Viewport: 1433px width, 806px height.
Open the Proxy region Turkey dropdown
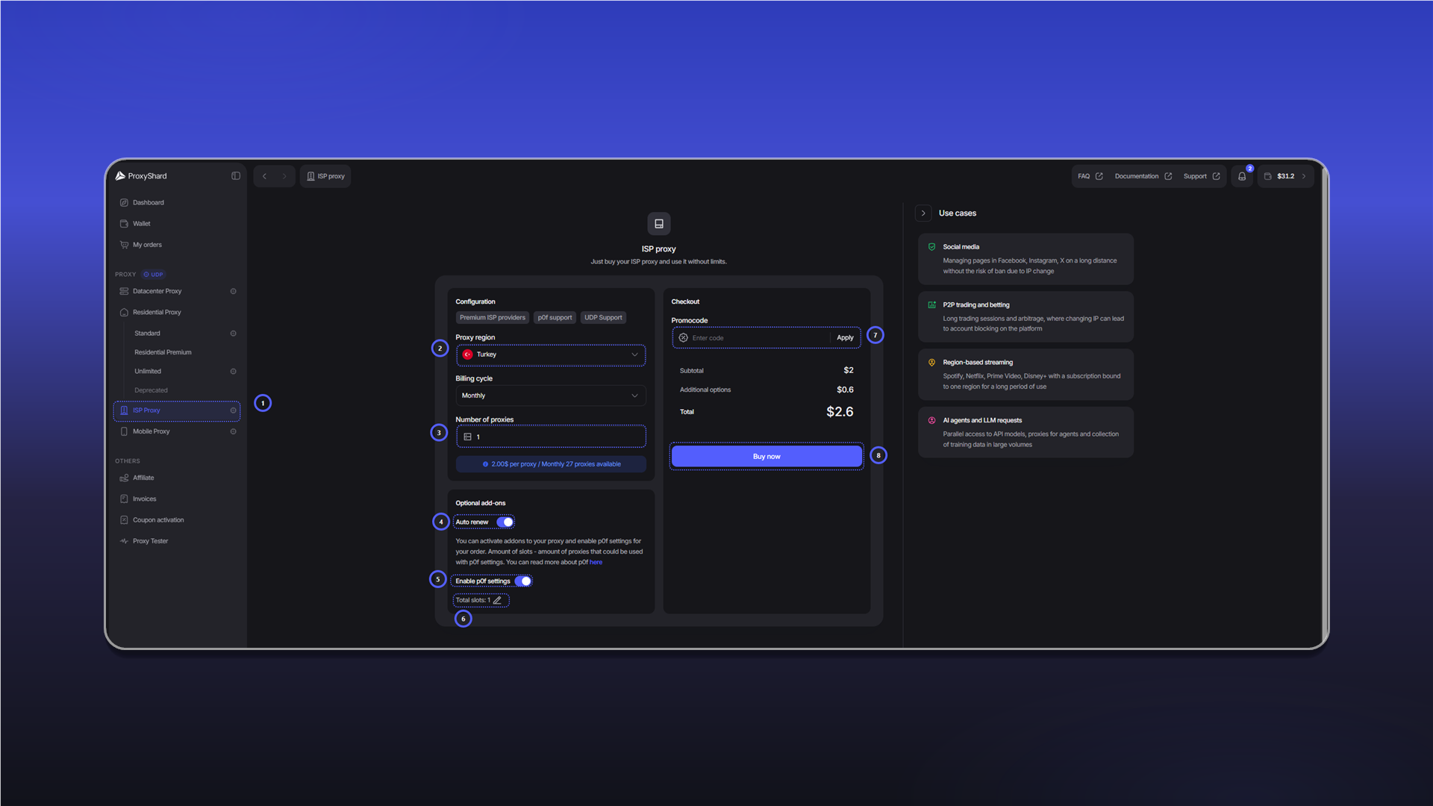[x=551, y=354]
